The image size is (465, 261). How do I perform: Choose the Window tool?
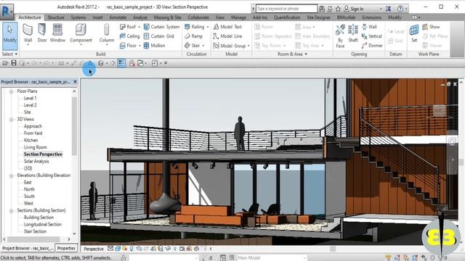pos(57,33)
